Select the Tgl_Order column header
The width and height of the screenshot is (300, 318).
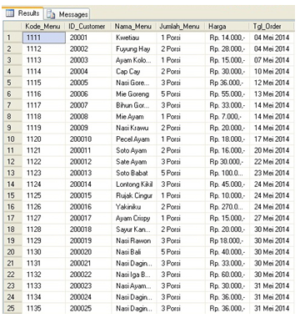272,27
